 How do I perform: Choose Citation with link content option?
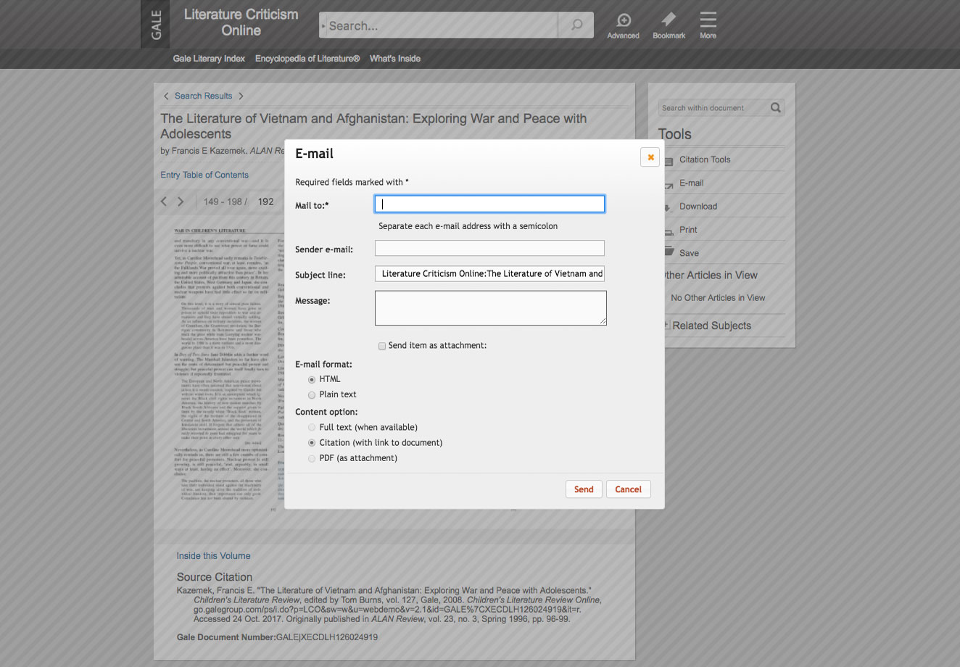point(312,443)
